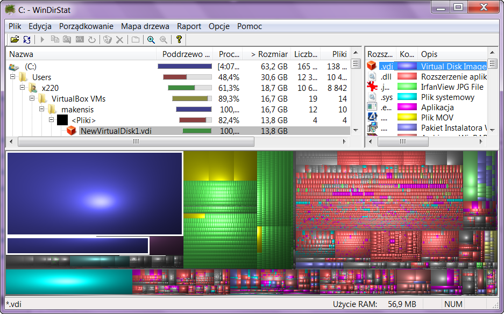Click the .sys extension icon
Viewport: 504px width, 314px height.
[x=372, y=97]
